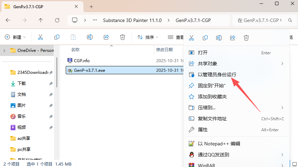This screenshot has width=298, height=167.
Task: Click the search magnifier icon
Action: [x=290, y=20]
